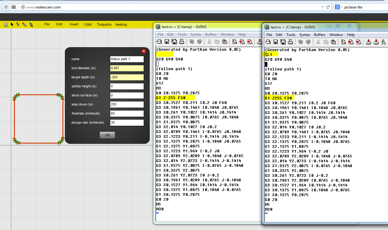Viewport: 388px width, 230px height.
Task: Open the Window menu in GVIM2
Action: (x=227, y=34)
